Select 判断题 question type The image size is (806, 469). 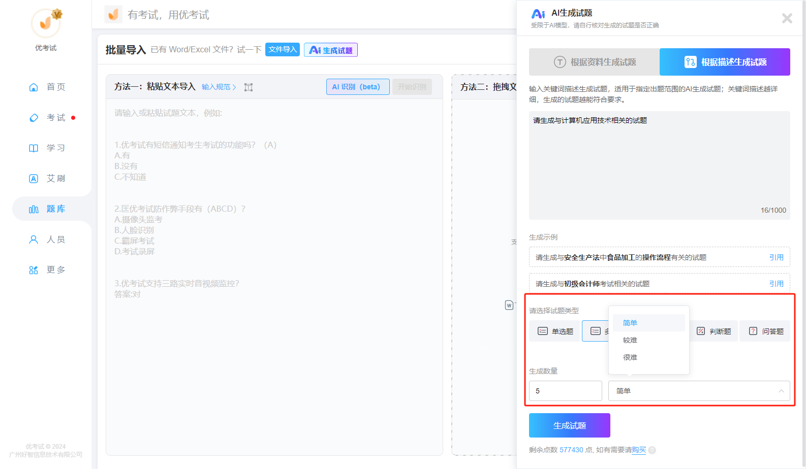click(713, 331)
